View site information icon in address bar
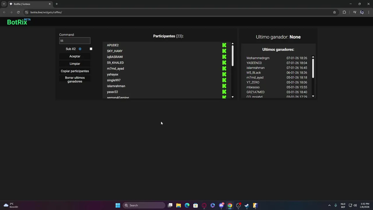373x210 pixels. coord(27,12)
